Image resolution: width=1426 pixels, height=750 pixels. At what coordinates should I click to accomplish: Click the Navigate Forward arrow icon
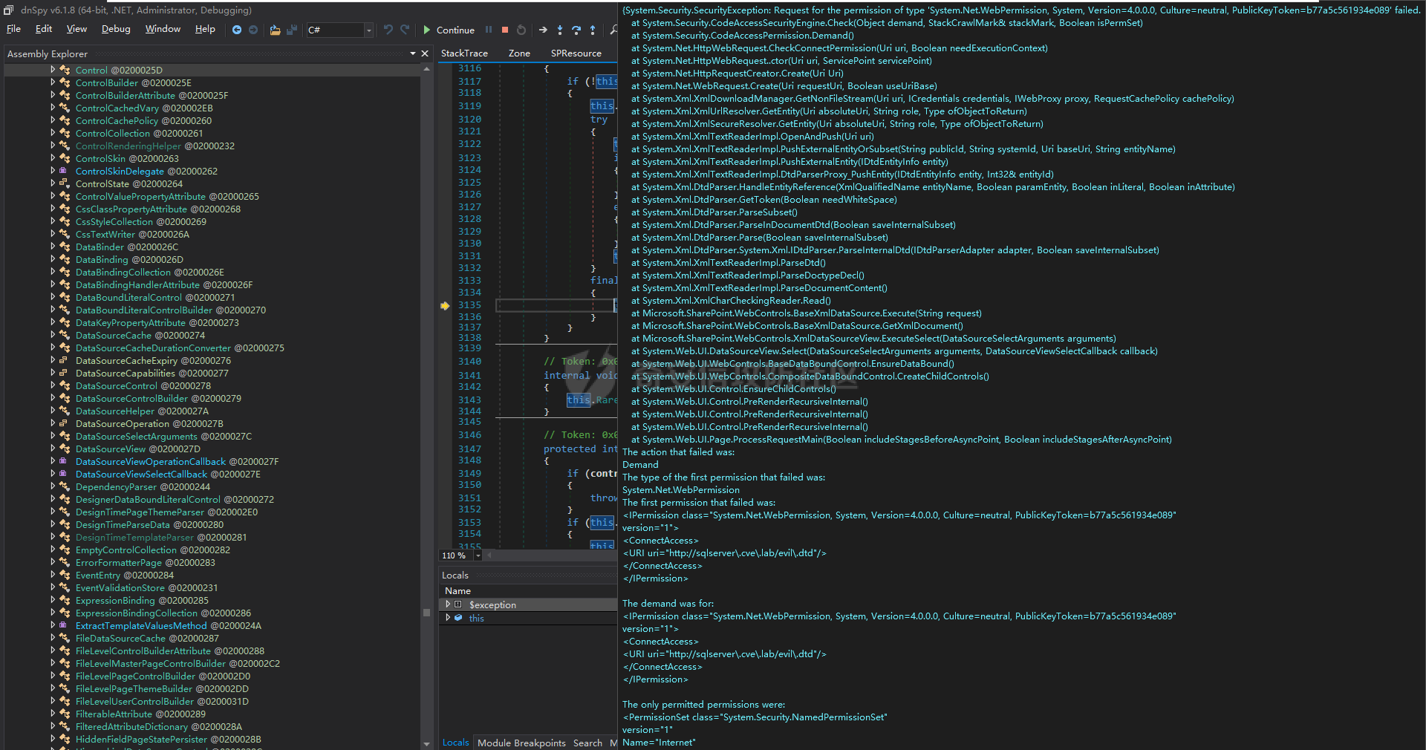[x=253, y=30]
